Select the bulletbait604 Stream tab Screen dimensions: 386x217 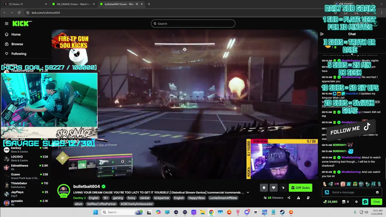pos(121,4)
